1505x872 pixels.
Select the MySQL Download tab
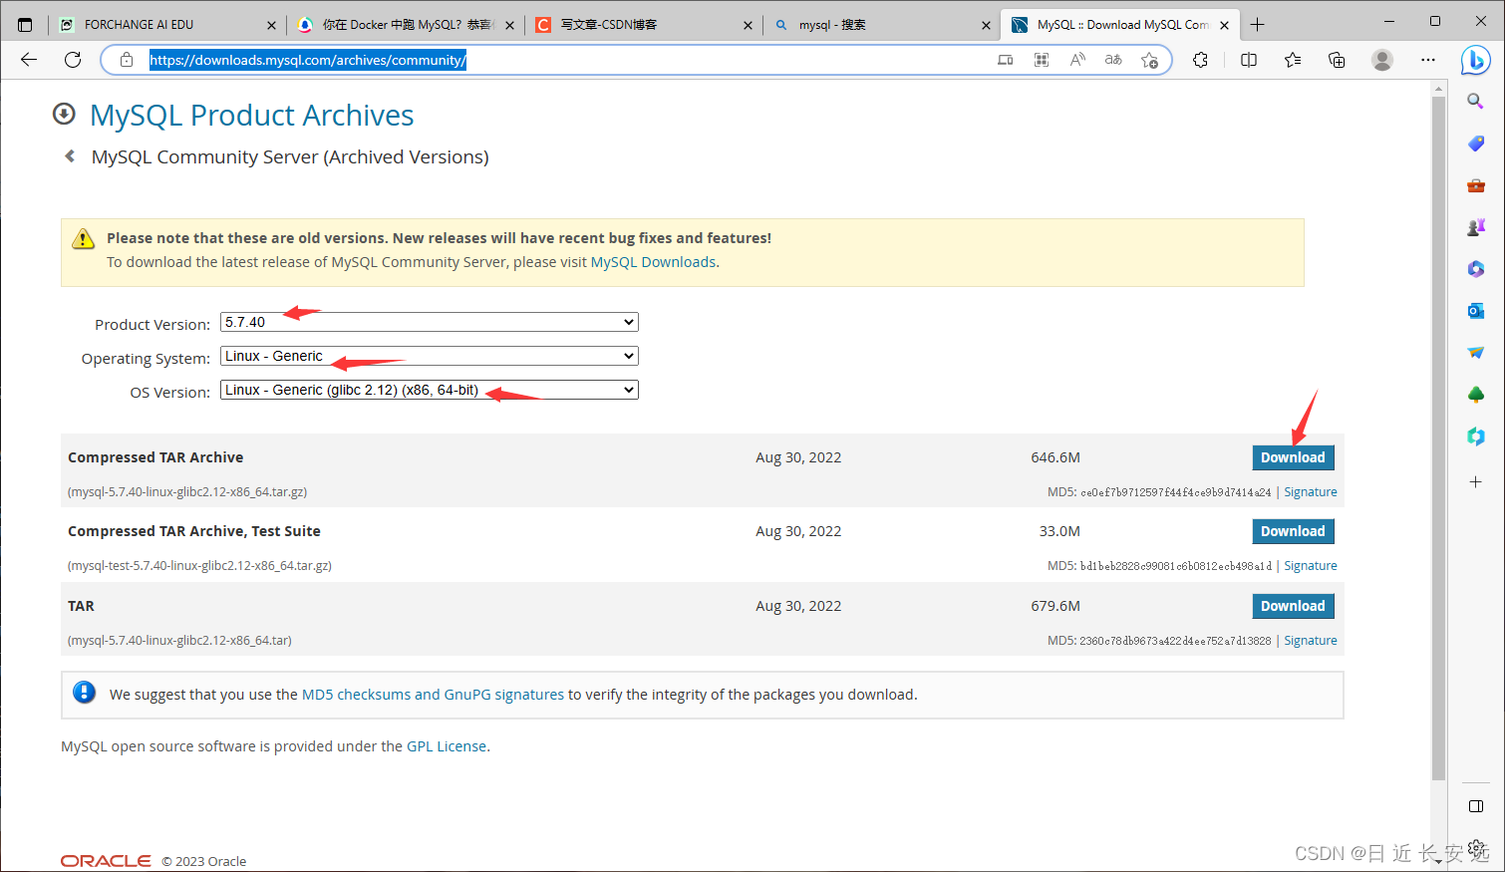click(1121, 25)
